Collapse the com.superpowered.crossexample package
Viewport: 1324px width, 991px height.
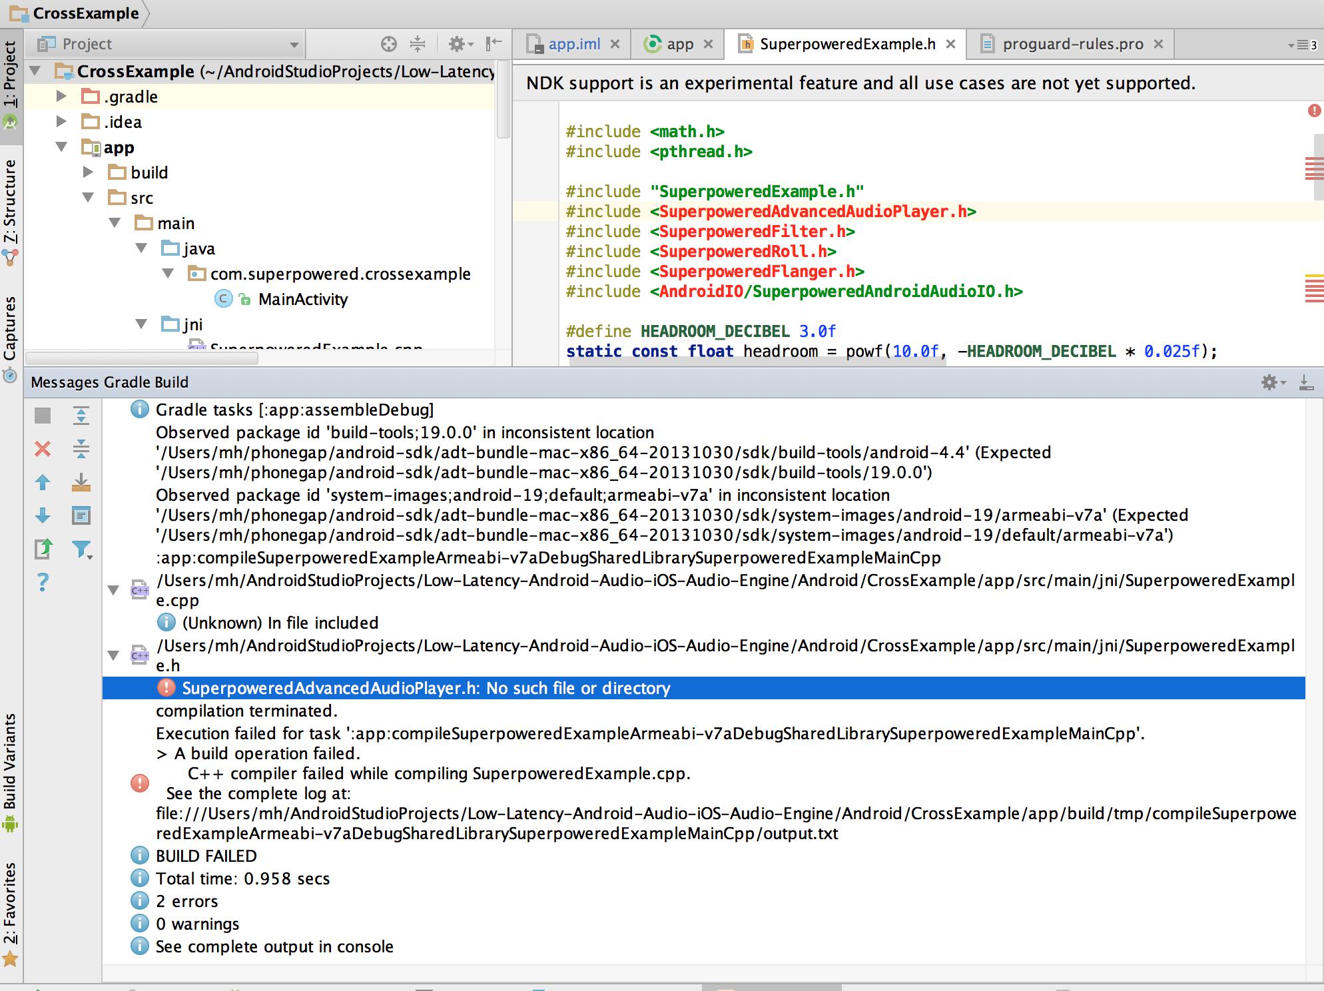(168, 273)
